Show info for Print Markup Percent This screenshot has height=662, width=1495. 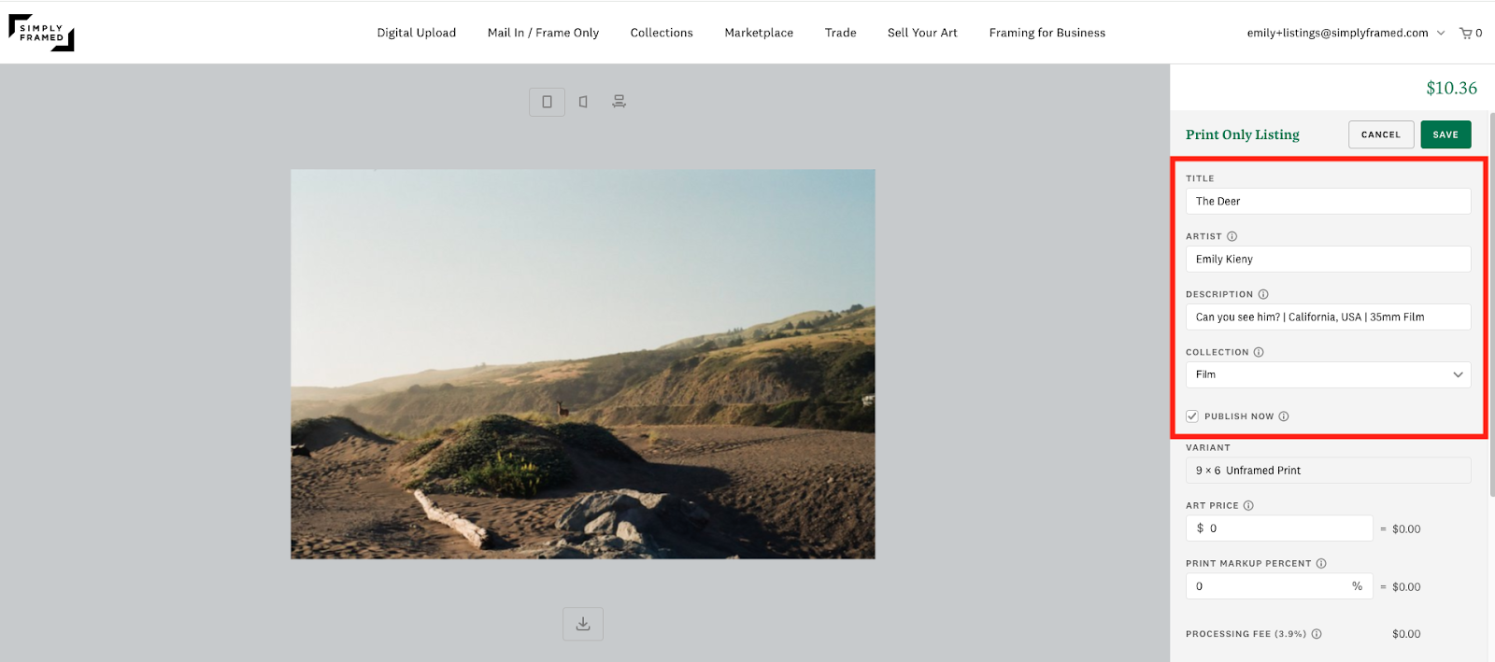[1321, 563]
